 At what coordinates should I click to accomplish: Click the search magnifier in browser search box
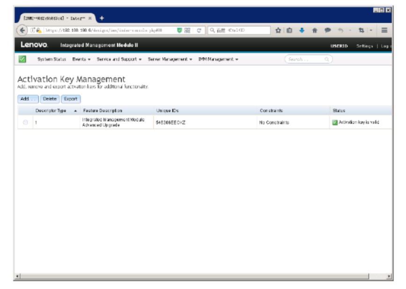(x=212, y=30)
